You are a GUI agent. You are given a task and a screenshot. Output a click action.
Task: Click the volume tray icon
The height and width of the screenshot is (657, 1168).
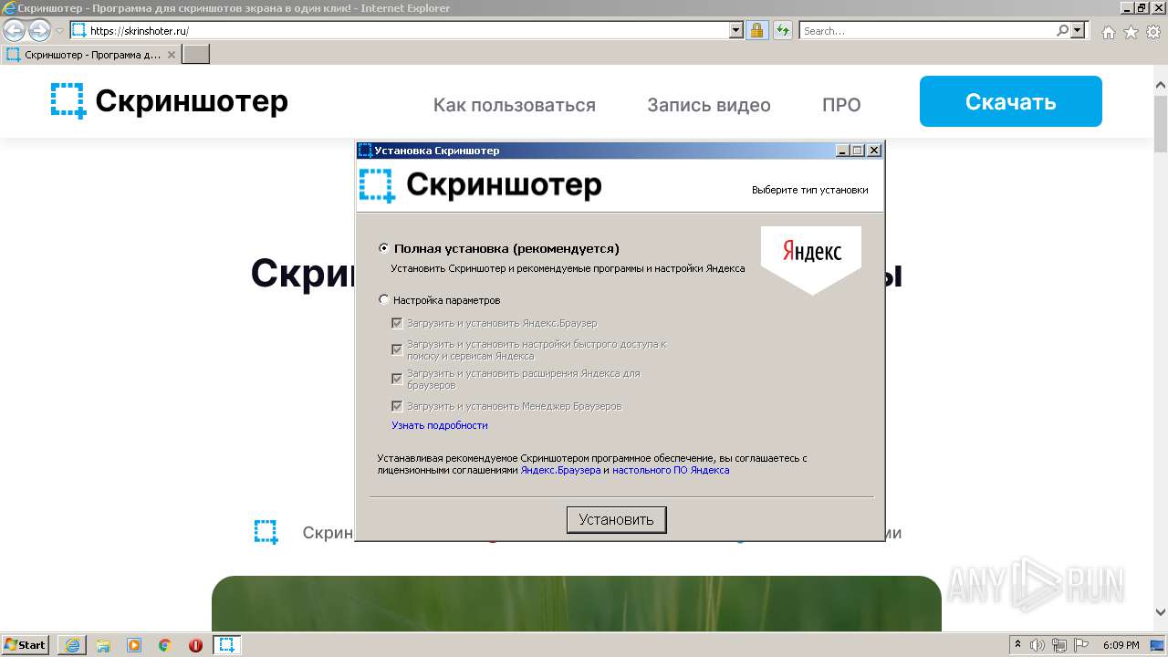[1038, 645]
